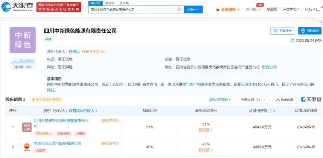
Task: Open 股权链 under 51% benefit share
Action: click(205, 130)
